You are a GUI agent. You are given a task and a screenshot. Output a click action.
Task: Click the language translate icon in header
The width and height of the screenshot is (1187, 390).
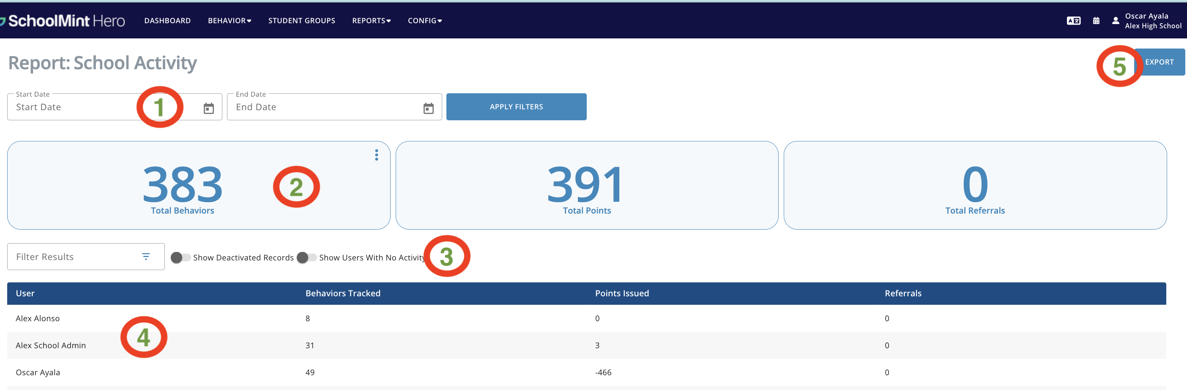coord(1074,21)
